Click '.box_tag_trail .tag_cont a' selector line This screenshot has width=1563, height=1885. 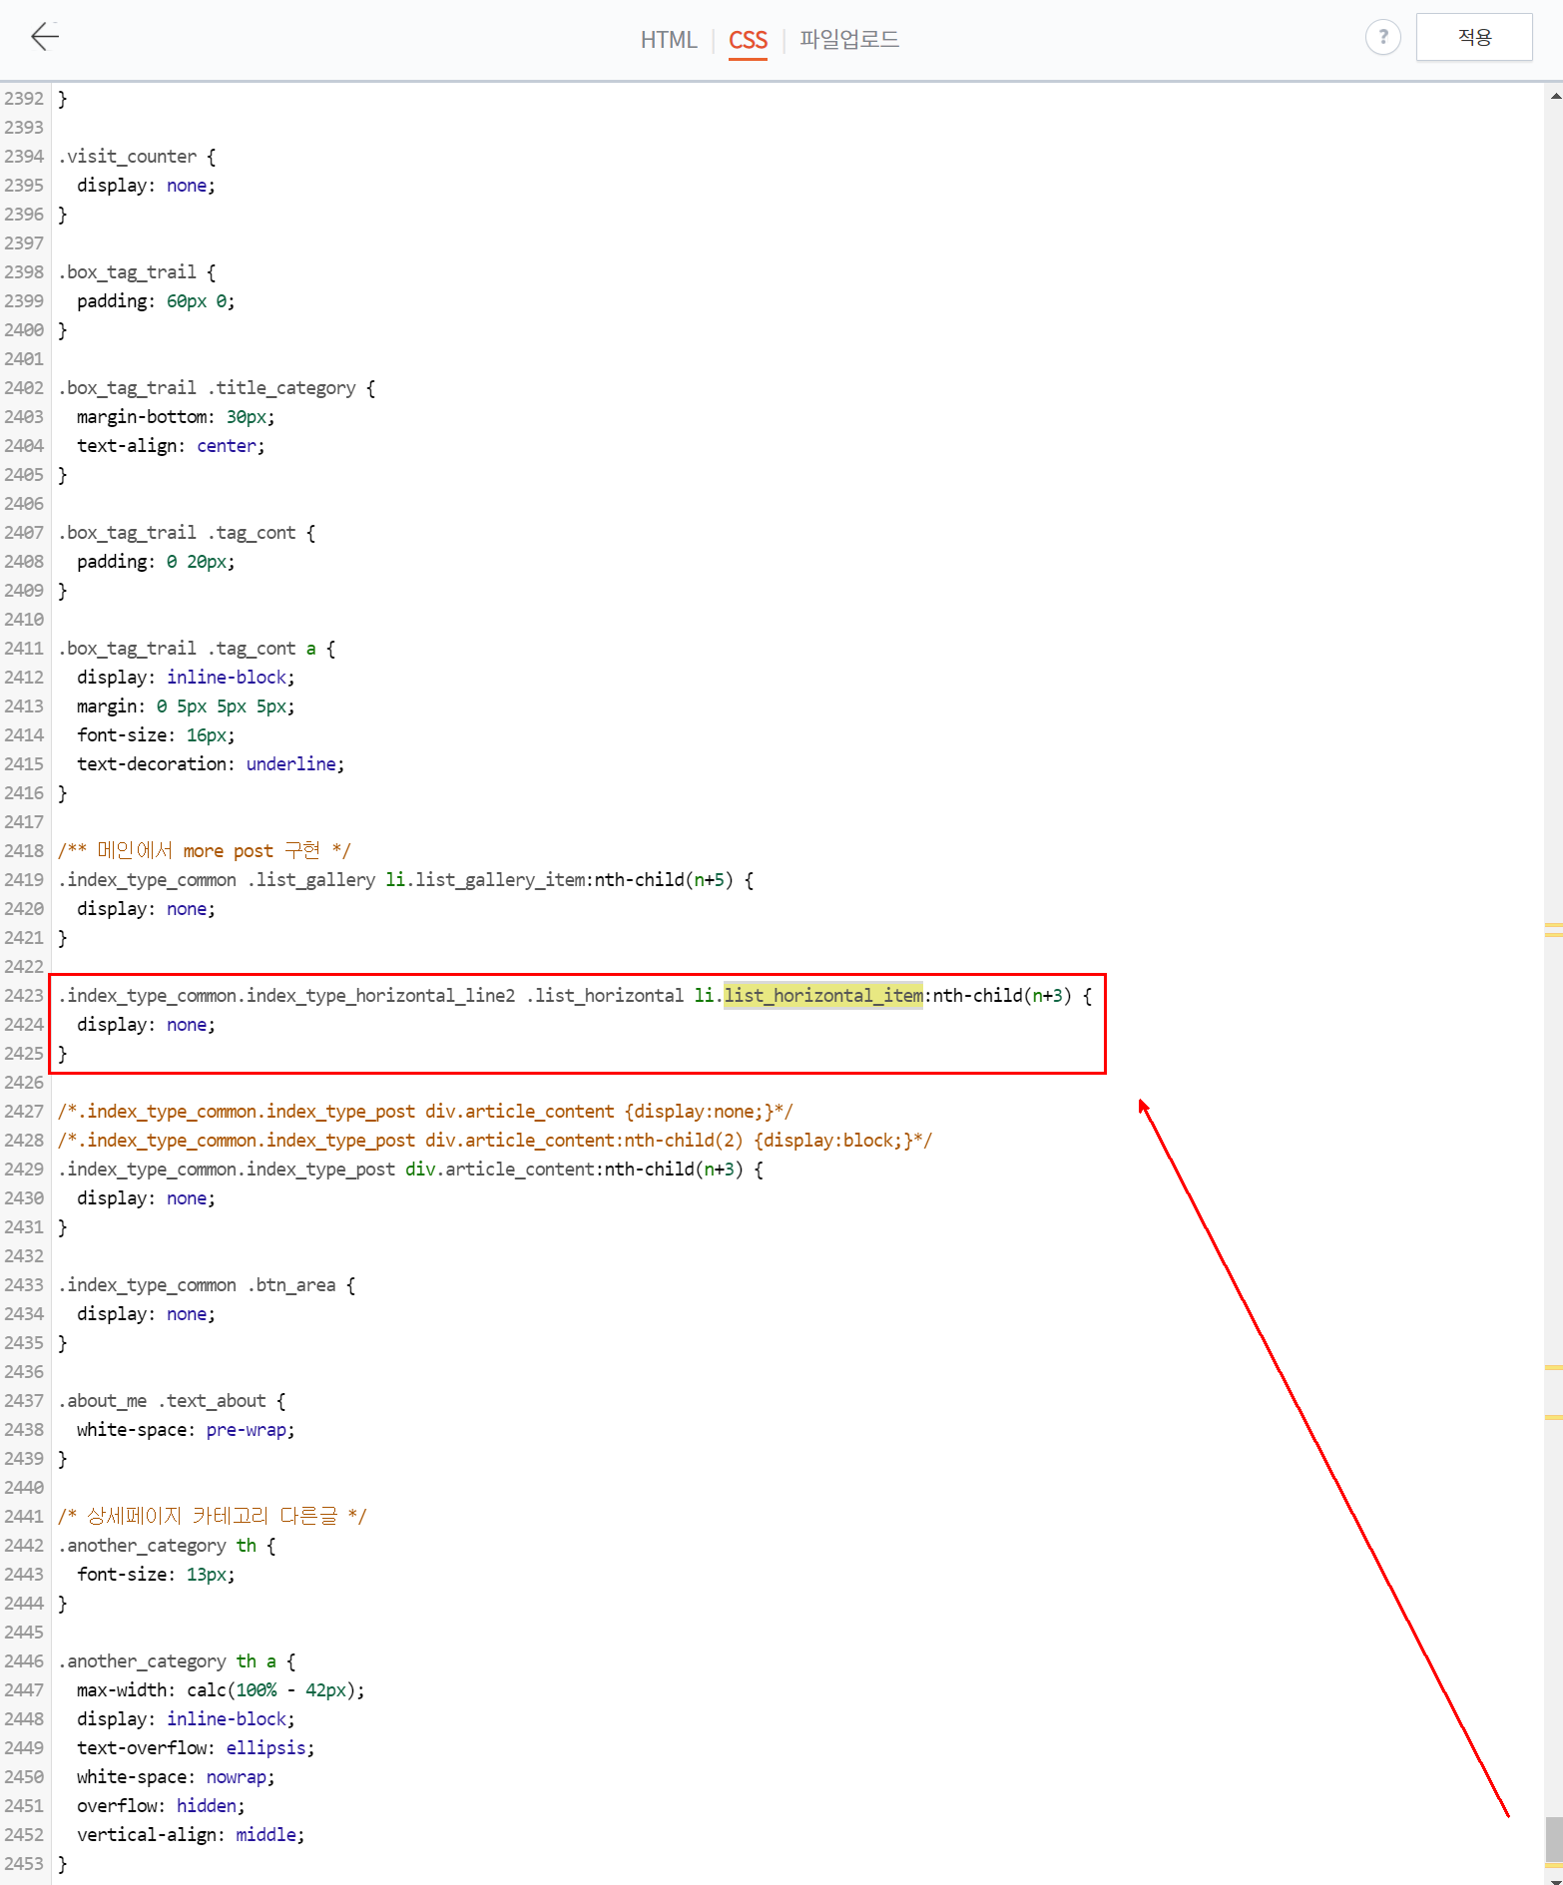(x=197, y=649)
